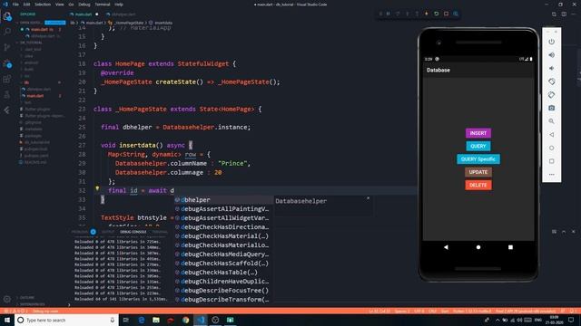
Task: Open emulator extended controls menu
Action: coord(552,175)
